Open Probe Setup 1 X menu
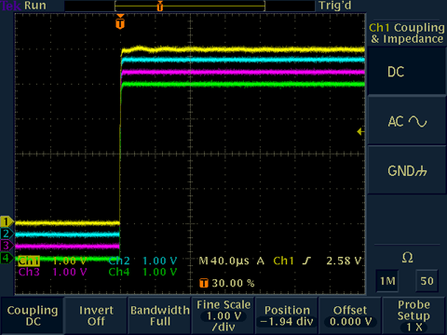 414,315
